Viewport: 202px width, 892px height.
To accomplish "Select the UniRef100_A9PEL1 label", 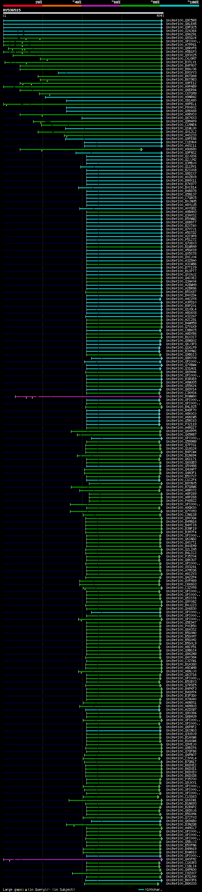I will point(181,104).
